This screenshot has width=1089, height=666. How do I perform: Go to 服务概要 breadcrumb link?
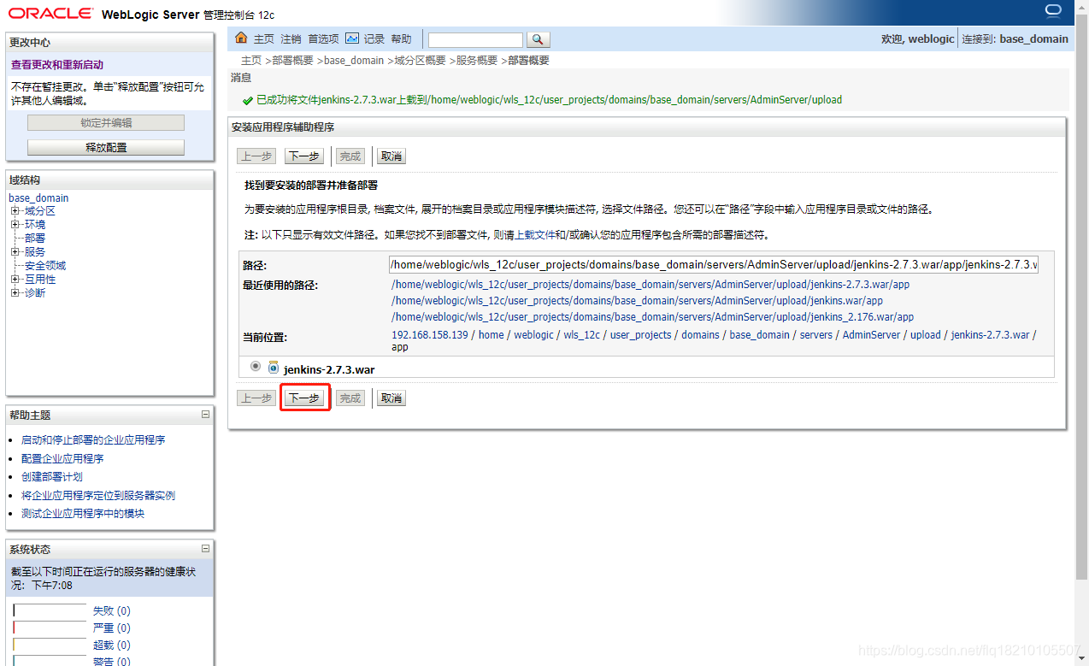476,61
